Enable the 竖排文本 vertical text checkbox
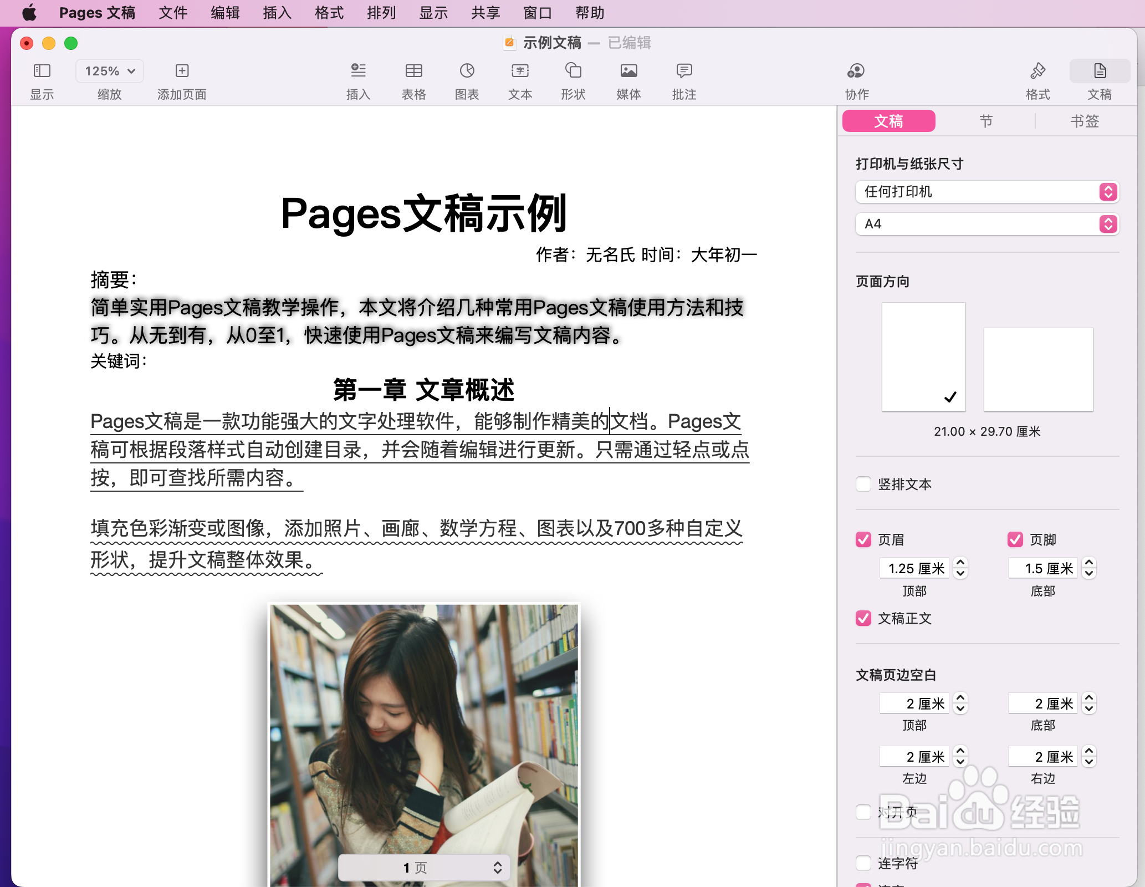This screenshot has height=887, width=1145. 863,484
